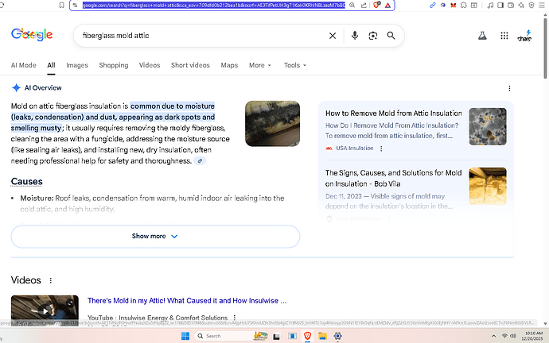This screenshot has width=549, height=343.
Task: Open the Tools dropdown
Action: coord(295,65)
